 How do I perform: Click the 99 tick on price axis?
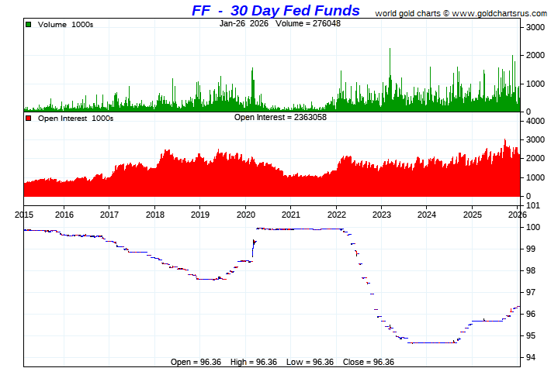click(x=531, y=249)
